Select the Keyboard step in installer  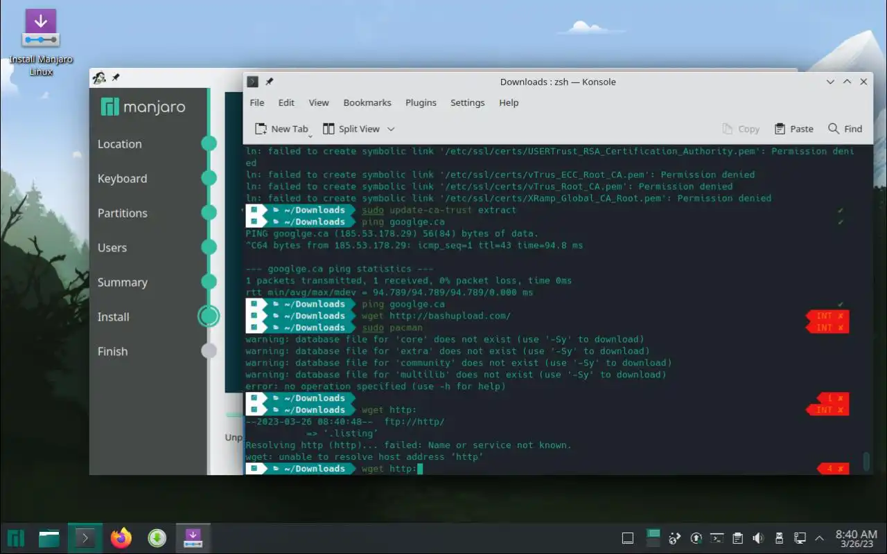[x=122, y=179]
